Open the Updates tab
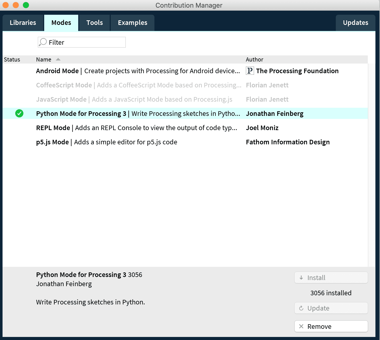The height and width of the screenshot is (340, 380). [x=355, y=23]
